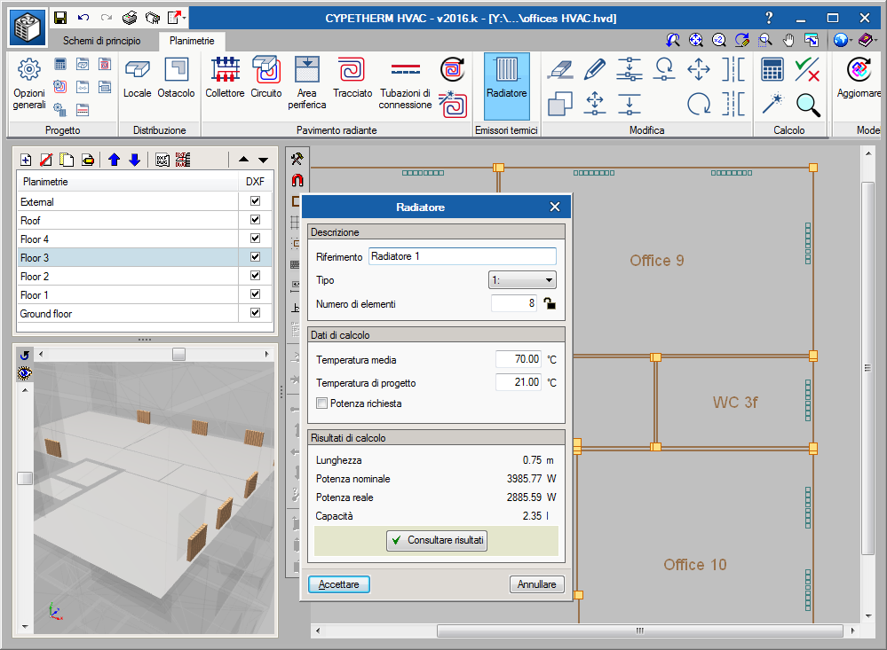Select the Ostacolo tool
The height and width of the screenshot is (650, 887).
pyautogui.click(x=176, y=78)
